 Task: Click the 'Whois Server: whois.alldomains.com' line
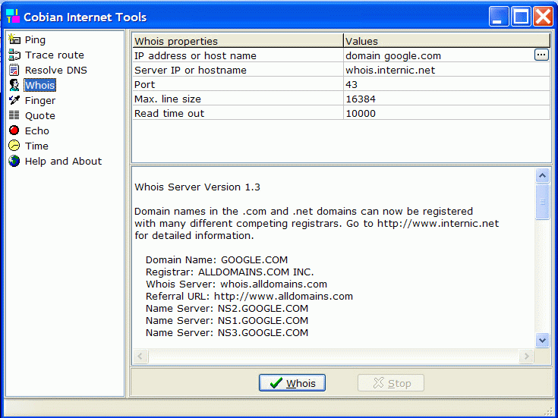point(236,284)
